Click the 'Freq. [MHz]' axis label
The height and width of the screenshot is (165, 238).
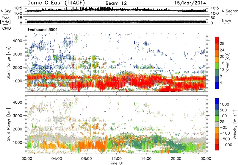[x=5, y=20]
